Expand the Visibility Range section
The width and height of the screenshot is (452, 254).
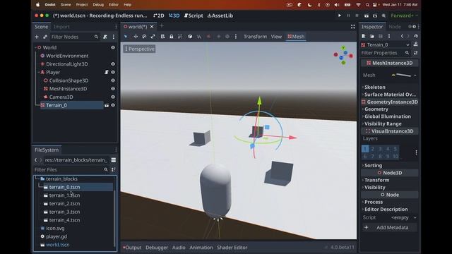pyautogui.click(x=383, y=124)
